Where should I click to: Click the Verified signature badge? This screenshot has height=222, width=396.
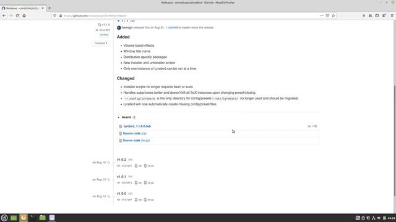(104, 35)
